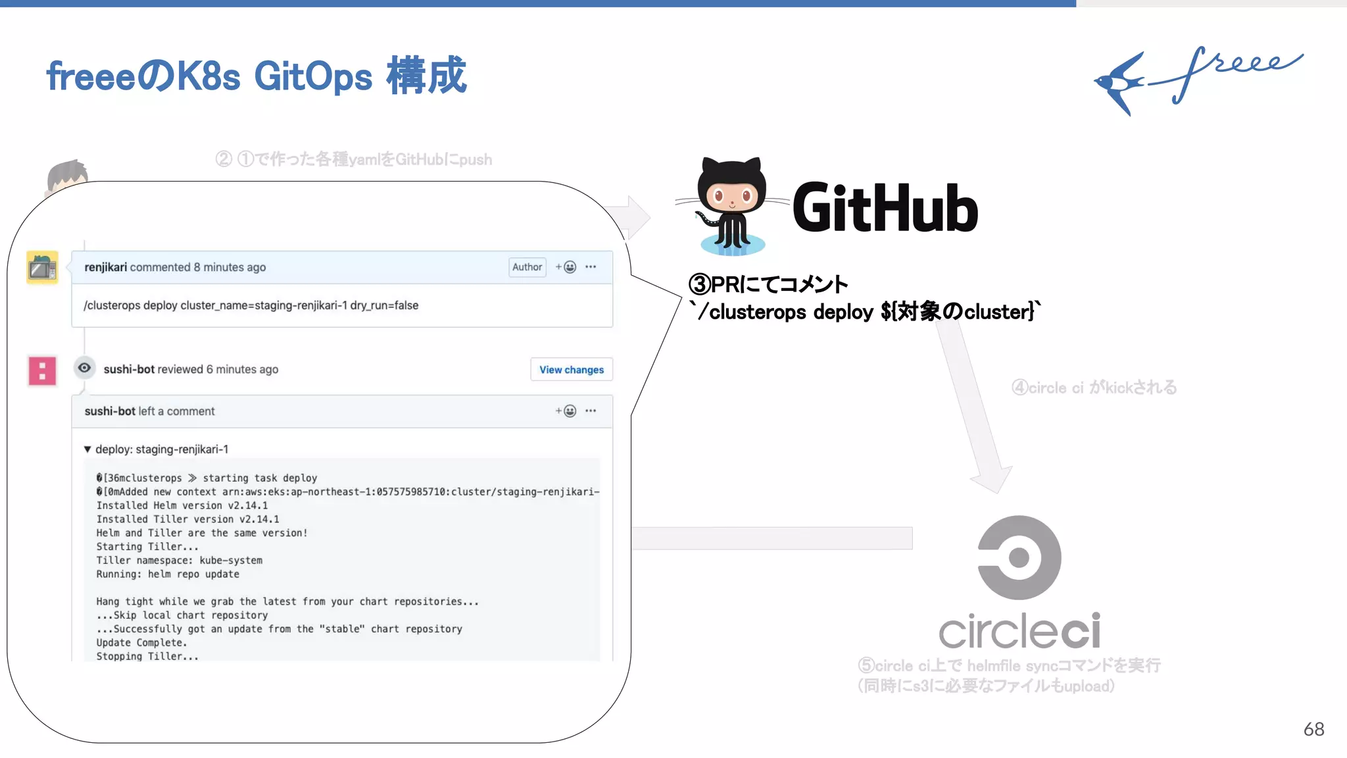Click 'Helm and Tiller are the same version!' line

(202, 533)
